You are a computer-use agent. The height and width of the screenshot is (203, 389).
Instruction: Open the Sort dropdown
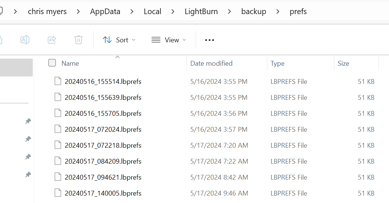click(x=119, y=40)
